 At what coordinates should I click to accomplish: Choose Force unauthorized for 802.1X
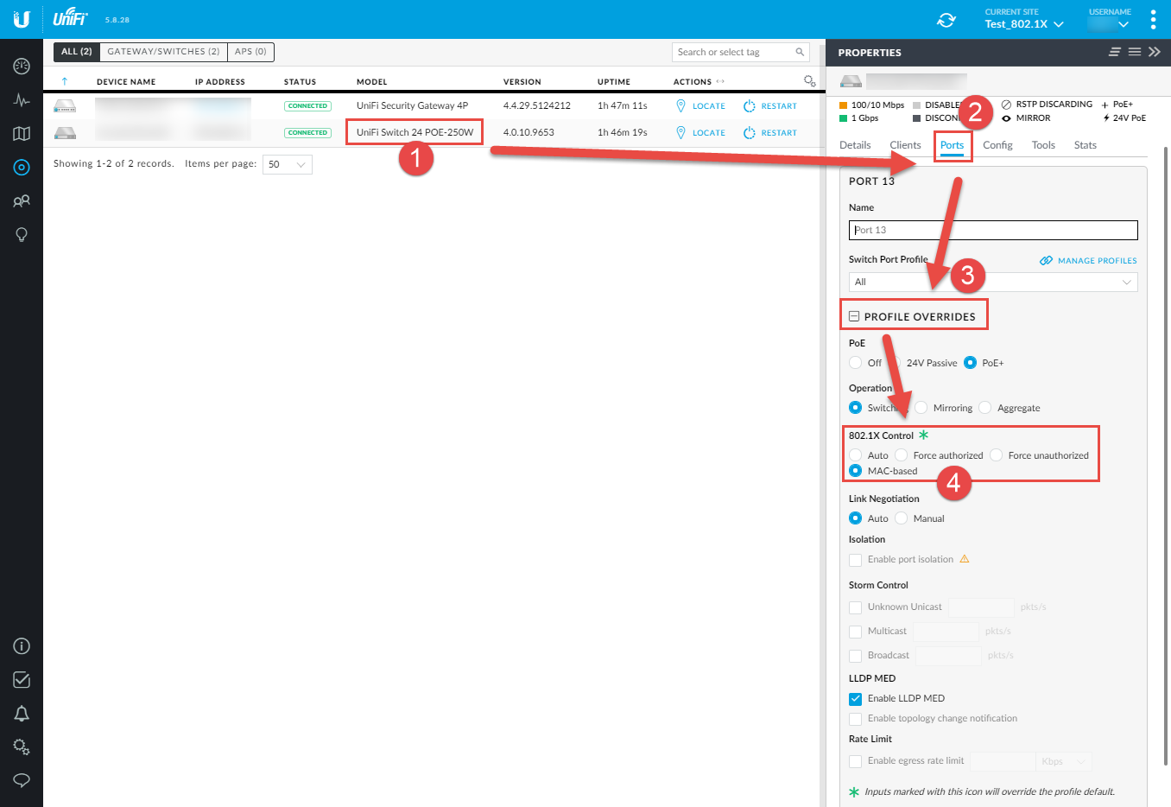[997, 455]
